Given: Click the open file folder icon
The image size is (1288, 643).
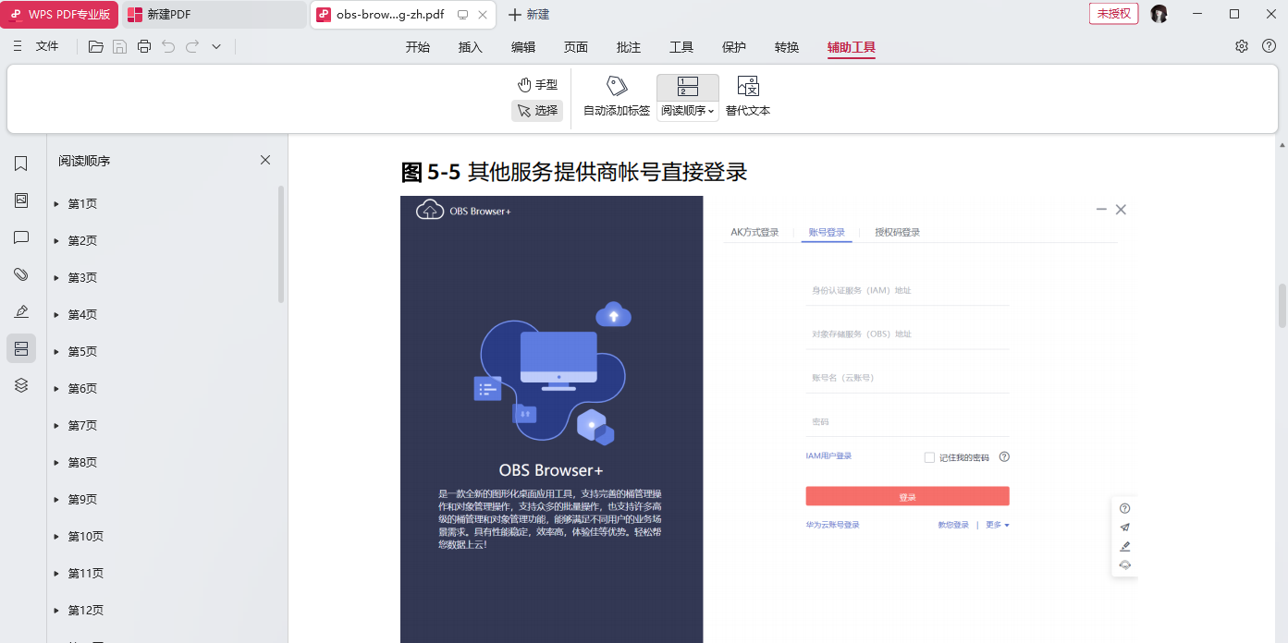Looking at the screenshot, I should pos(96,47).
